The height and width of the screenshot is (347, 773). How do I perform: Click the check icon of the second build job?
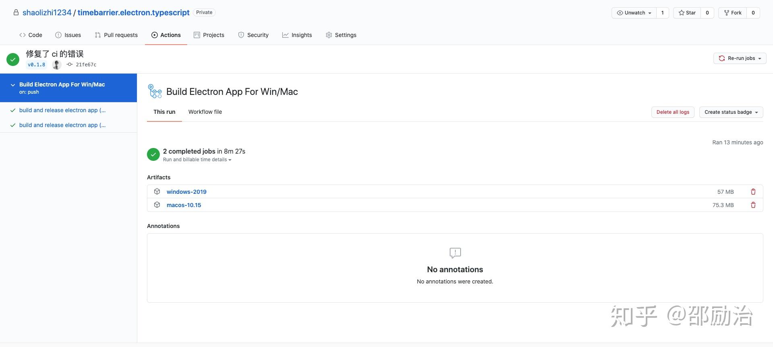click(x=13, y=125)
